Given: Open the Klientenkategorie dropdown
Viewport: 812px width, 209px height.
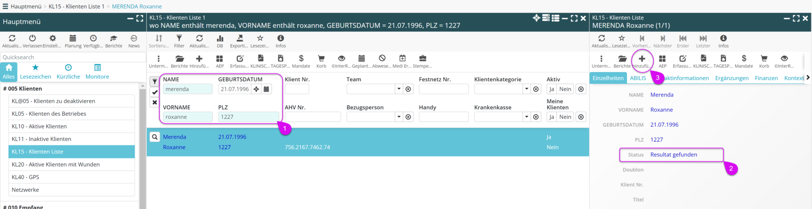Looking at the screenshot, I should [527, 89].
